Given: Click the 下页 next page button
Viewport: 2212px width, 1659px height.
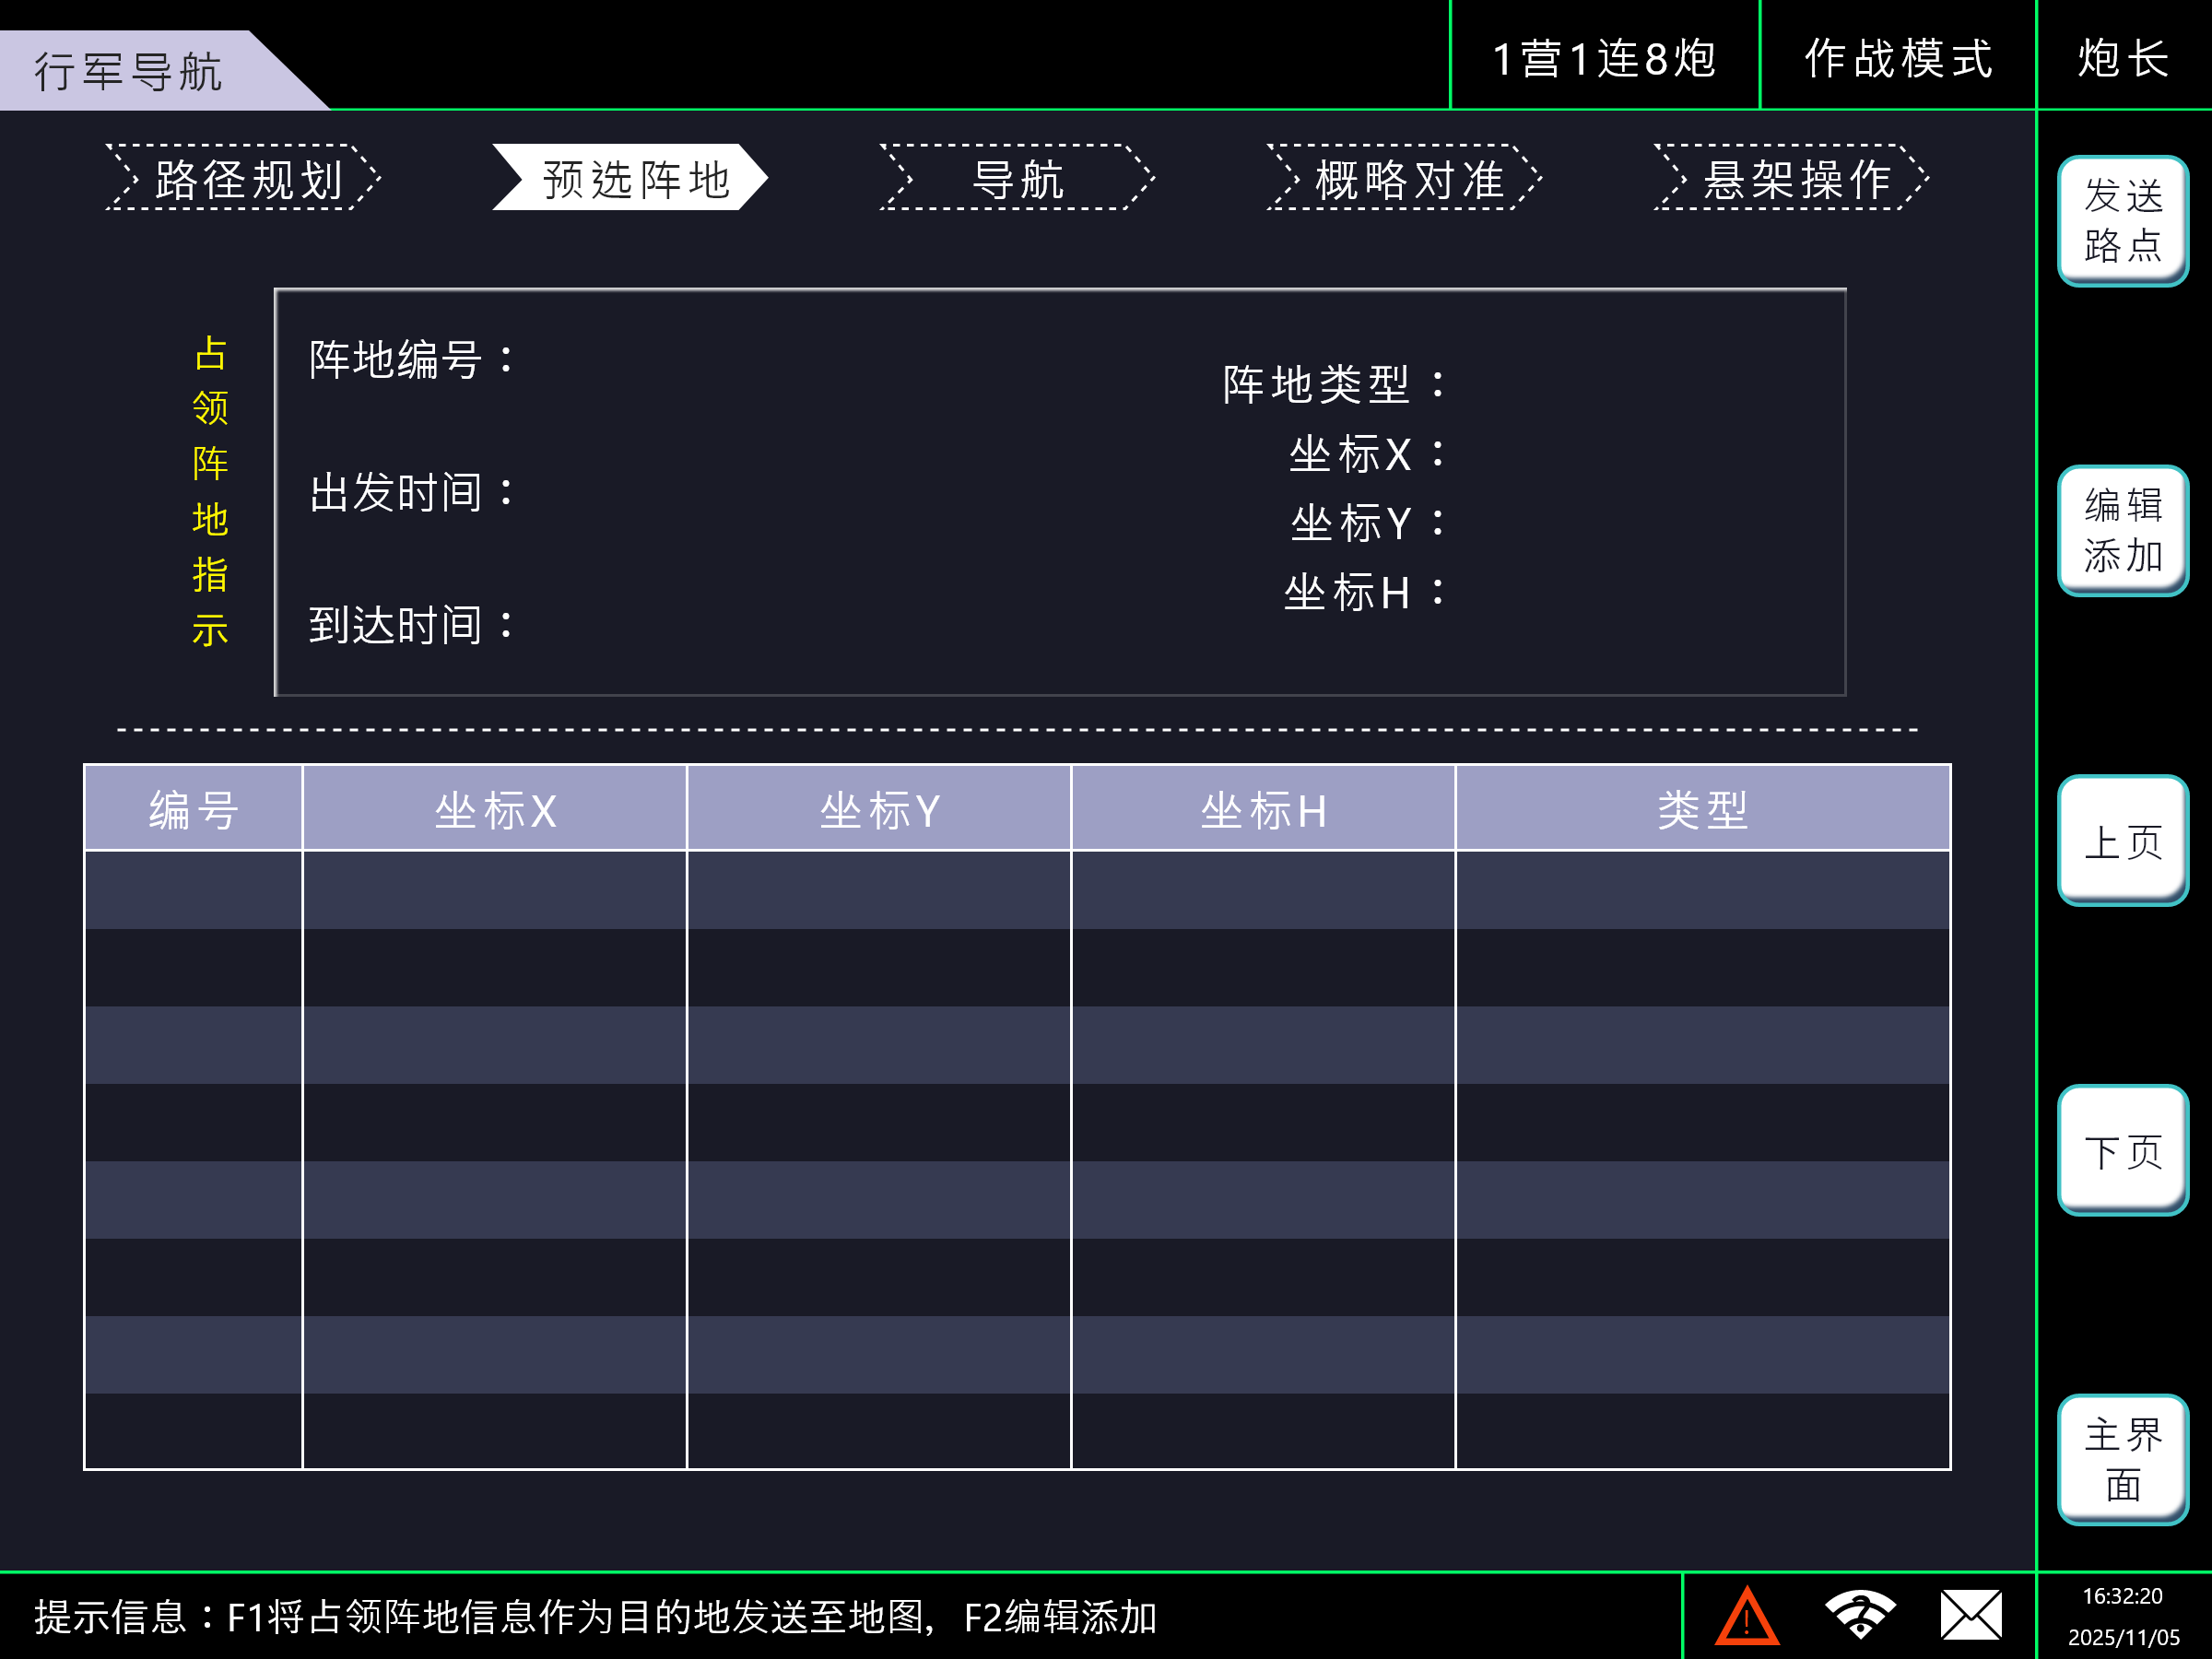Looking at the screenshot, I should tap(2122, 1151).
